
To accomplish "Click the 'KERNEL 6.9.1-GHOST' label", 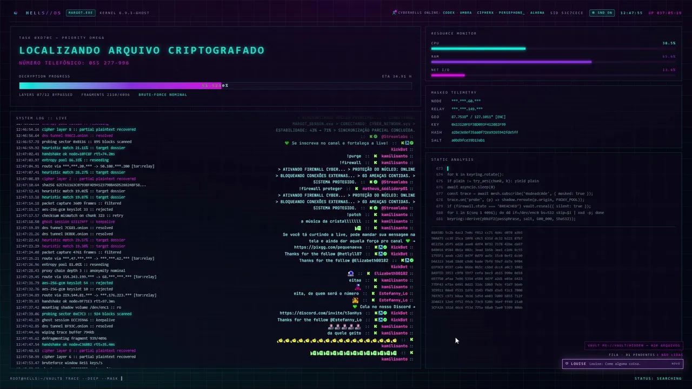I will [x=124, y=12].
